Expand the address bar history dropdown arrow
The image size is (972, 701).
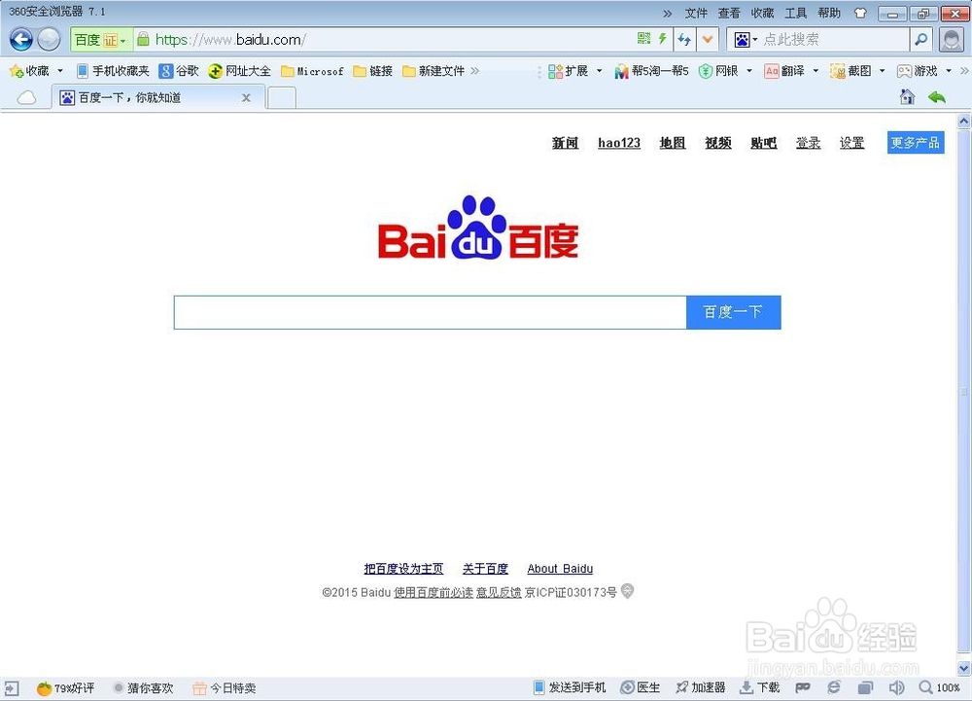click(707, 40)
